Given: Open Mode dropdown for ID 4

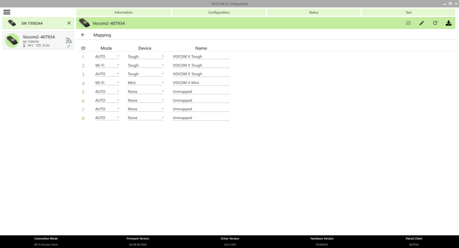Looking at the screenshot, I should [107, 83].
